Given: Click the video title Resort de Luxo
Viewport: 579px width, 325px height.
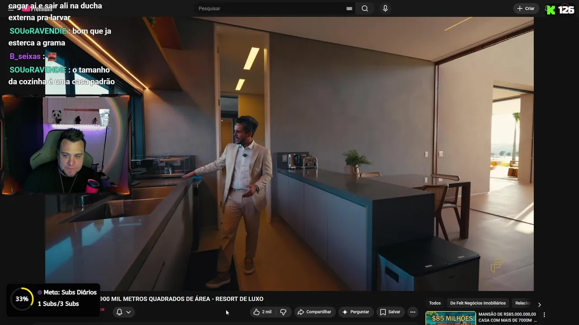Looking at the screenshot, I should click(181, 299).
